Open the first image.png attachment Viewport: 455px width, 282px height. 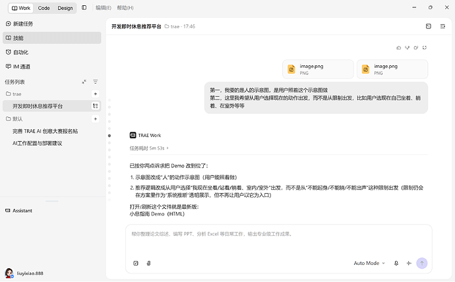click(318, 69)
